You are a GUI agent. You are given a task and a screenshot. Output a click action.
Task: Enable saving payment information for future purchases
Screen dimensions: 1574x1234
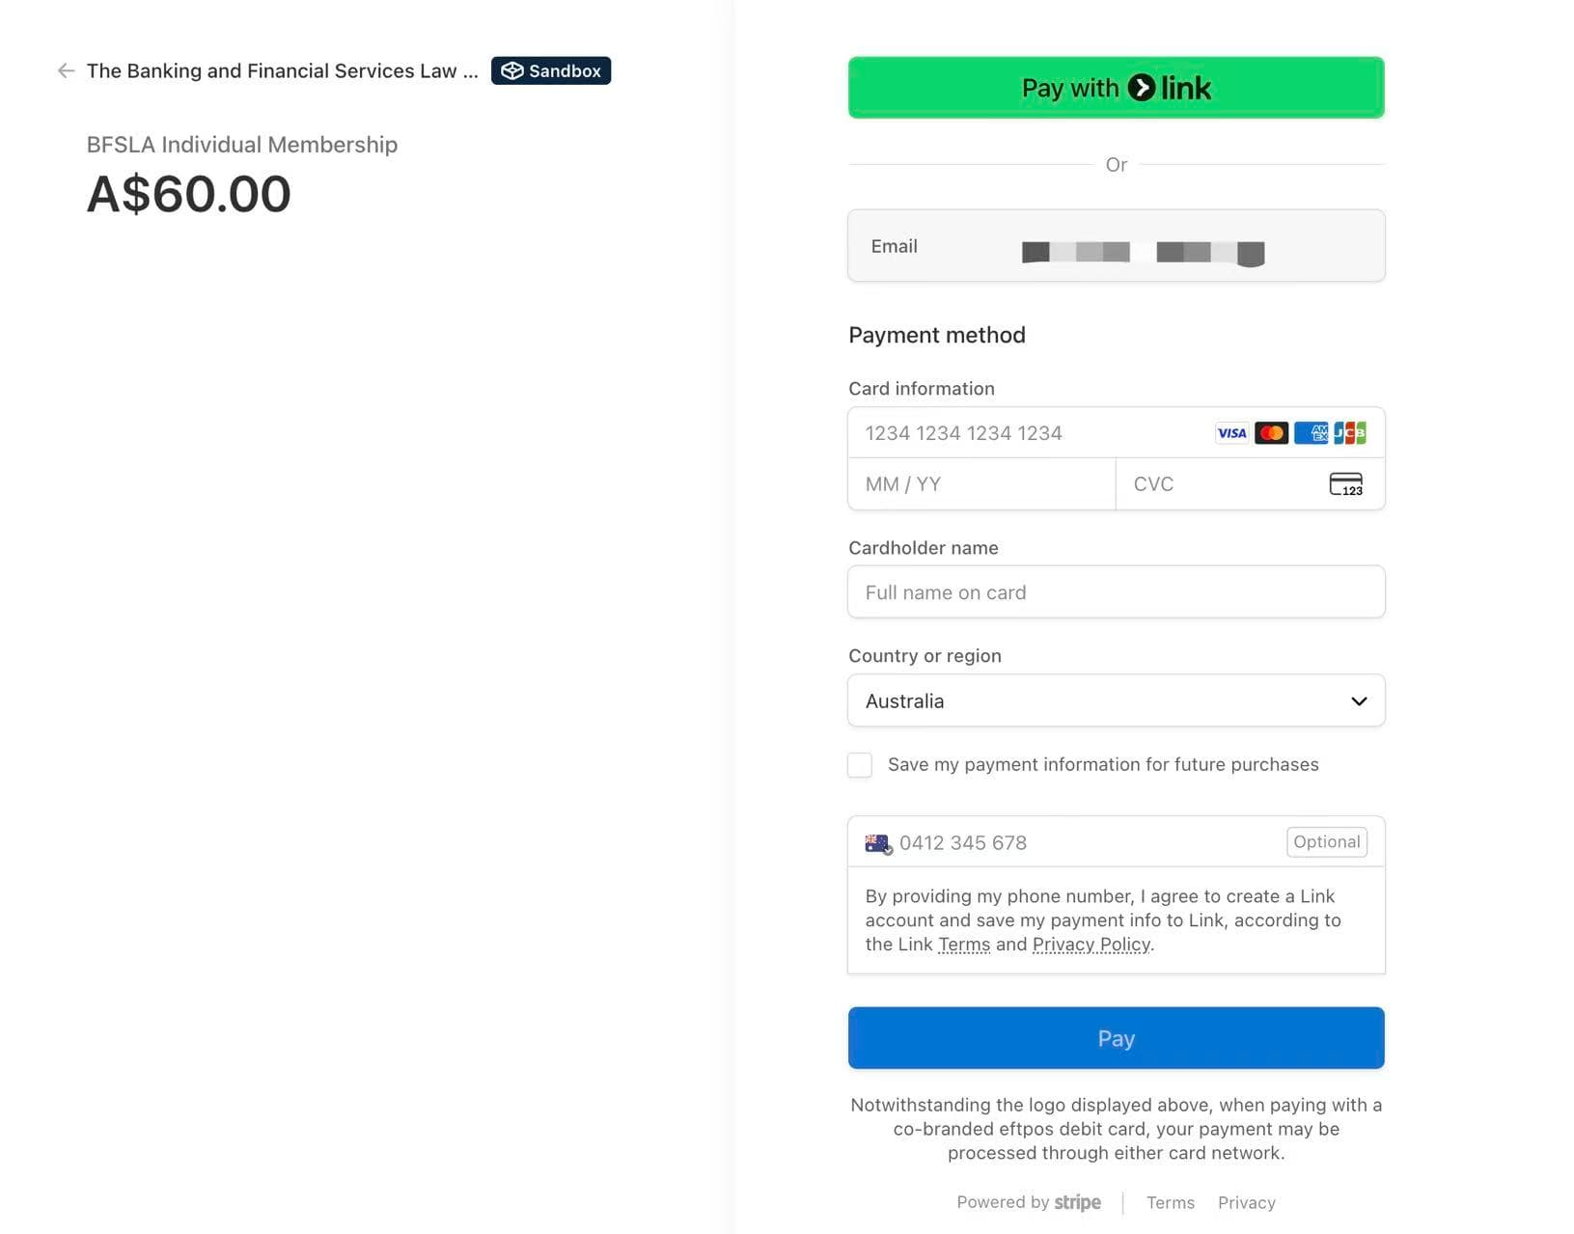pos(859,764)
